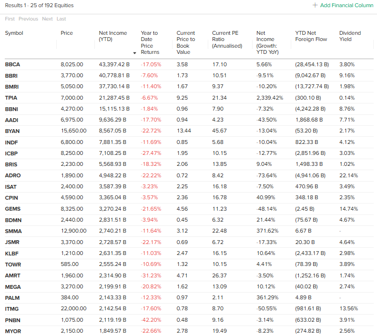The image size is (377, 336).
Task: Sort by Net Income Growth YTD YoY header
Action: tap(267, 42)
